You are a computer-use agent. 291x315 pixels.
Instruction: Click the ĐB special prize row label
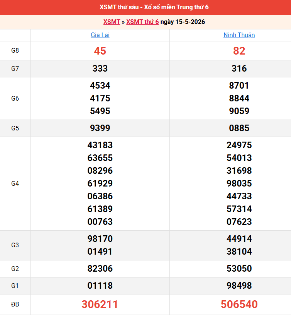point(15,304)
